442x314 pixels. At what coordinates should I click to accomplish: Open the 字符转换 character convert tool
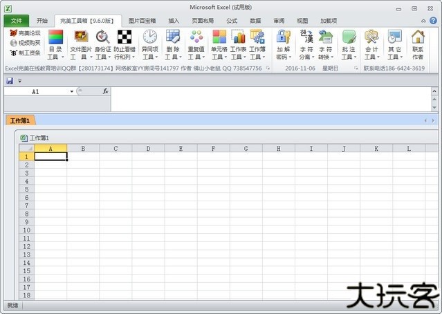326,44
